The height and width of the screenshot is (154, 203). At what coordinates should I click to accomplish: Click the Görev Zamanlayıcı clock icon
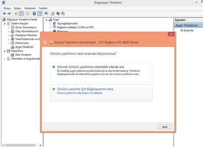point(13,27)
